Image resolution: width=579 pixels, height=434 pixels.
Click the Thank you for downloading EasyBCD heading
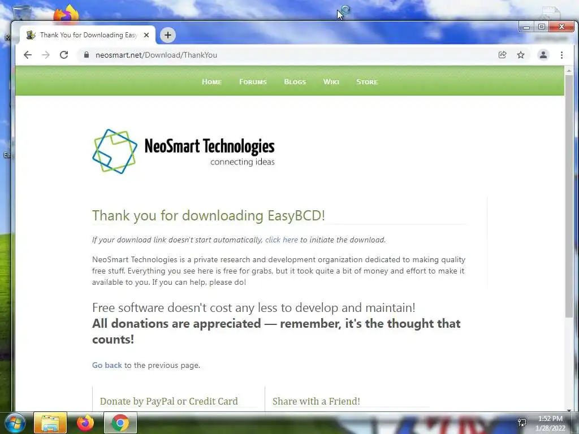[x=209, y=215]
